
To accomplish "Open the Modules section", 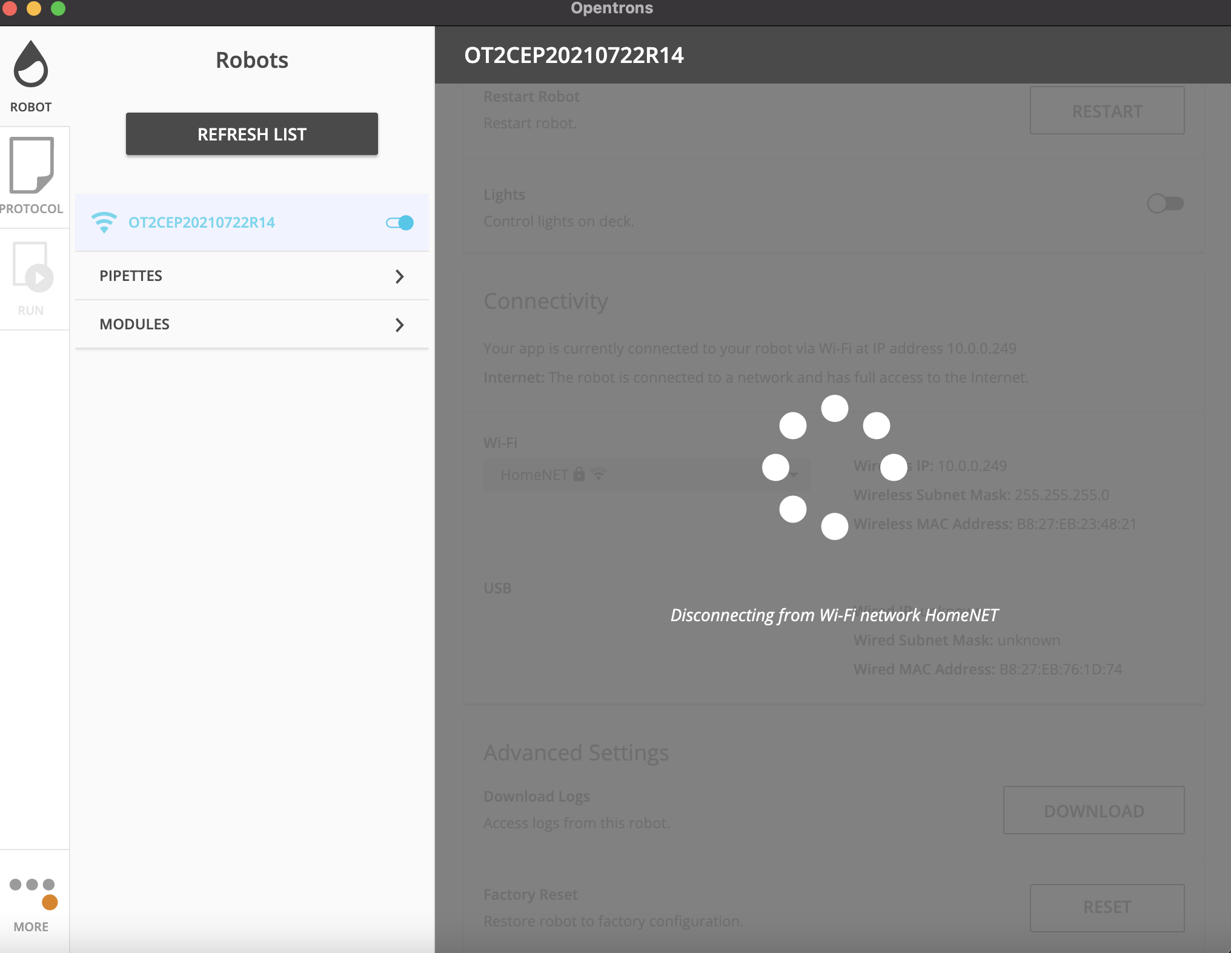I will click(x=252, y=324).
